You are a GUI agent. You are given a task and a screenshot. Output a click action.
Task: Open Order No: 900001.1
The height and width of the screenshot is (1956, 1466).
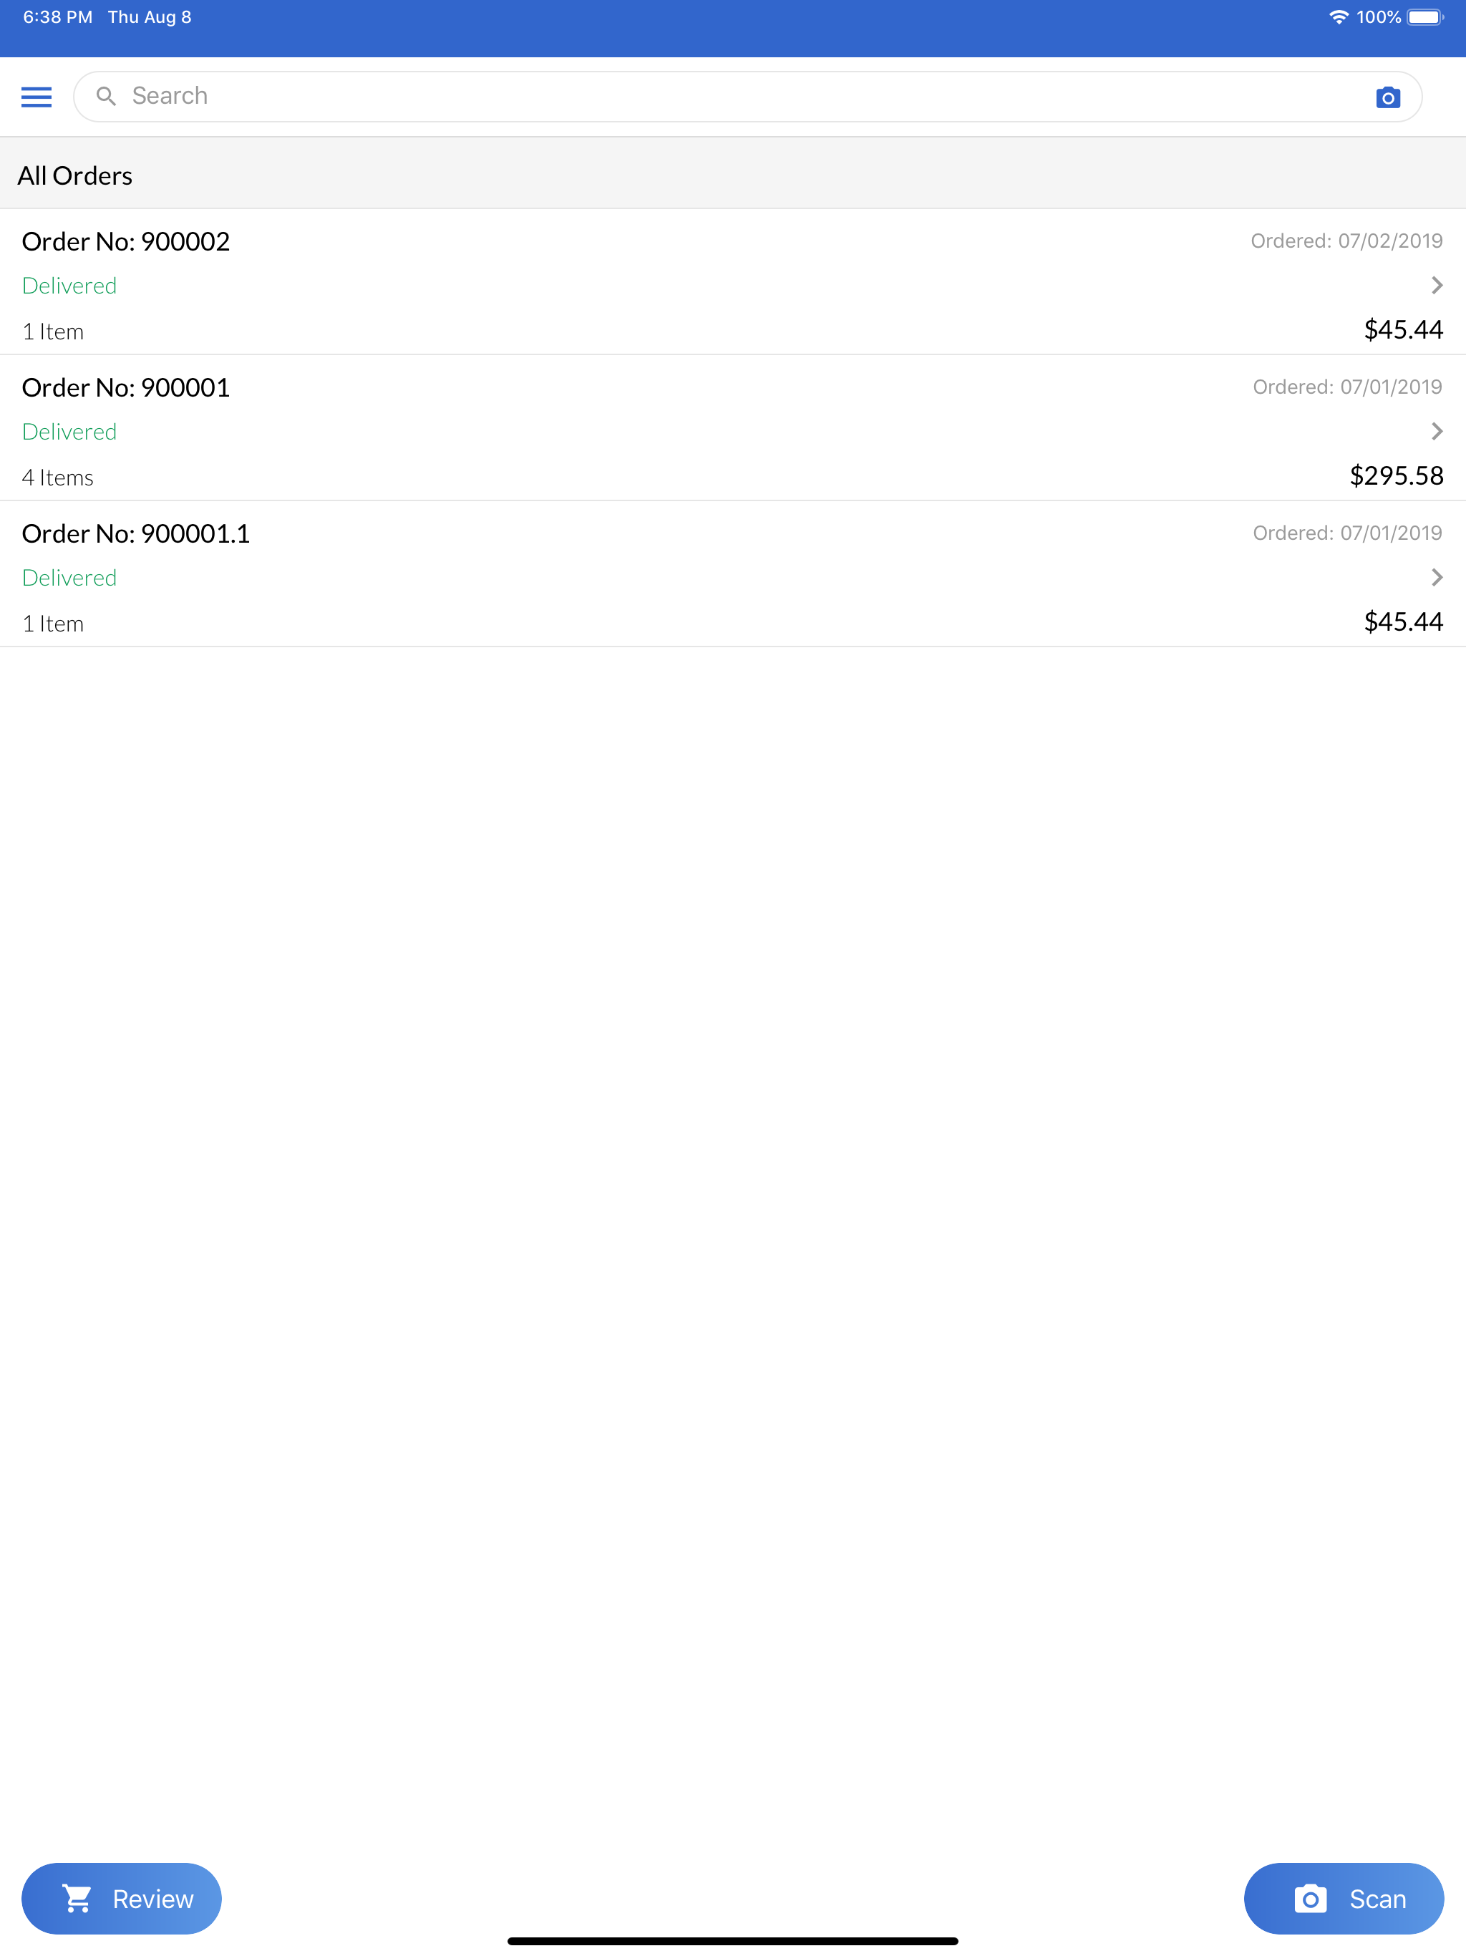tap(733, 574)
